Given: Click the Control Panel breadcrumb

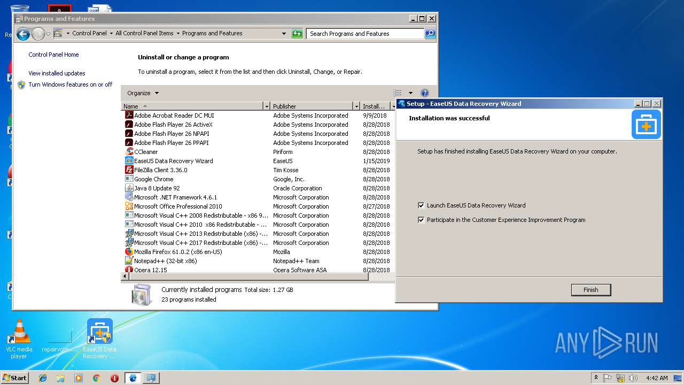Looking at the screenshot, I should coord(90,33).
